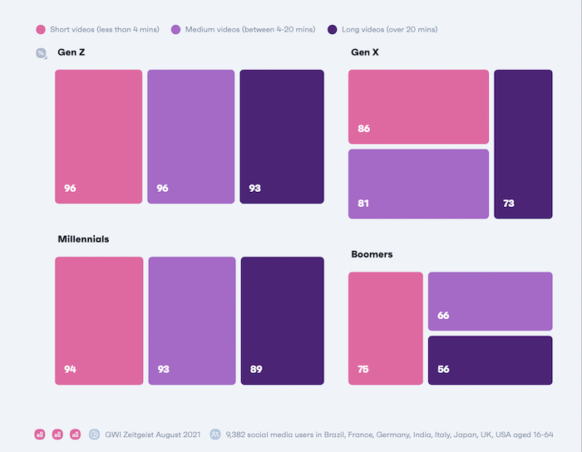Click the middle pink chart icon
Screen dimensions: 582x452
click(x=57, y=434)
